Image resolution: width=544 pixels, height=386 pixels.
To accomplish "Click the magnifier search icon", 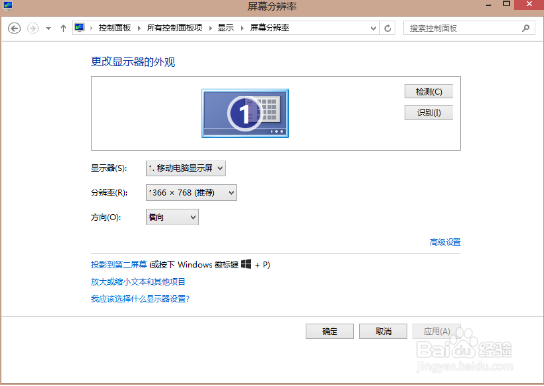I will tap(526, 28).
